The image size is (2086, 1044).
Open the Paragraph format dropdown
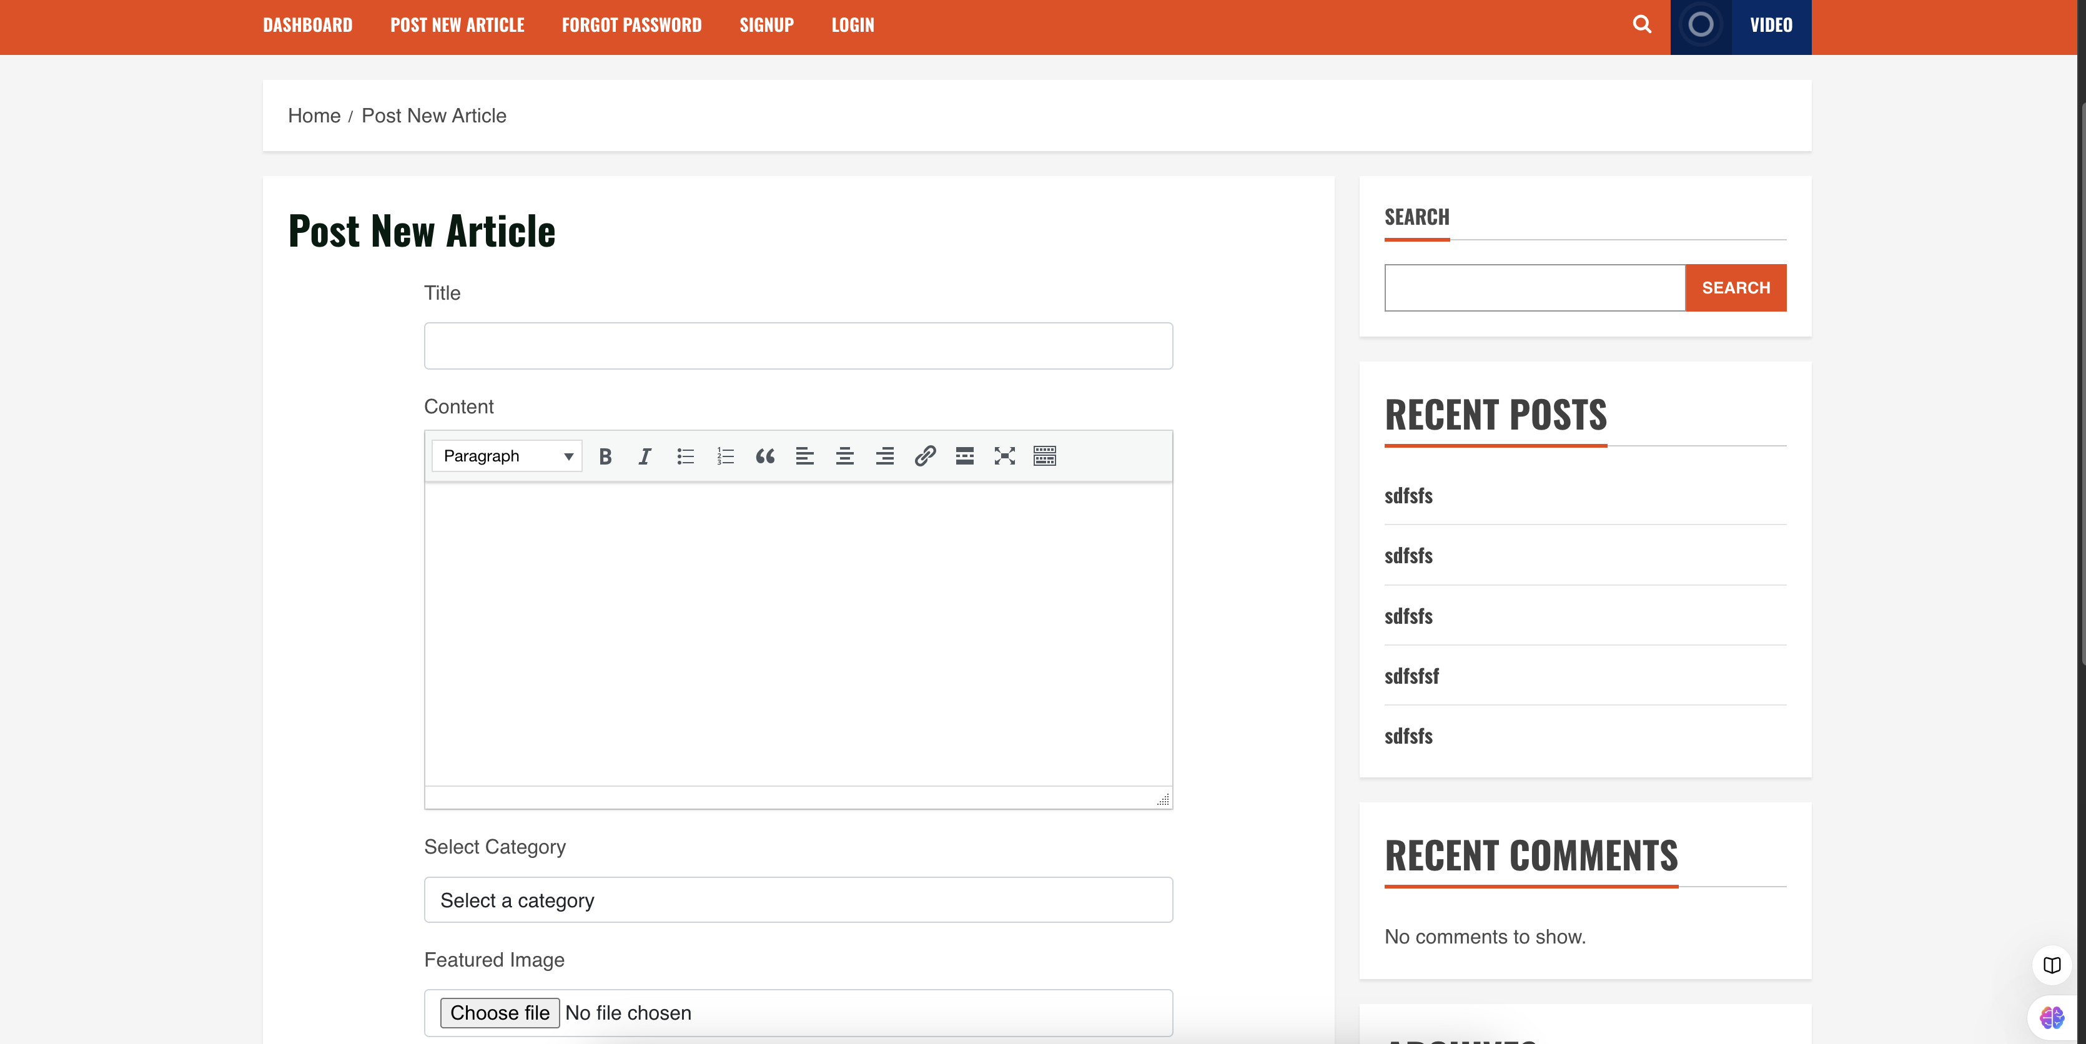click(x=507, y=456)
